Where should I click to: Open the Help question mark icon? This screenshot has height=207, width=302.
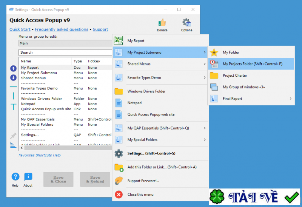coord(15,177)
